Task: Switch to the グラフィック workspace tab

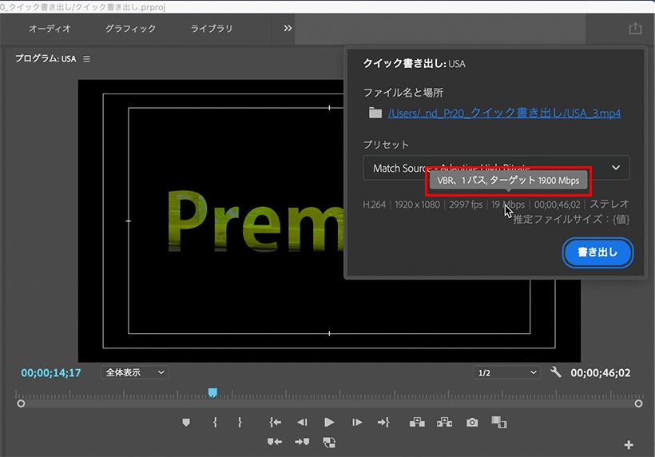Action: point(130,29)
